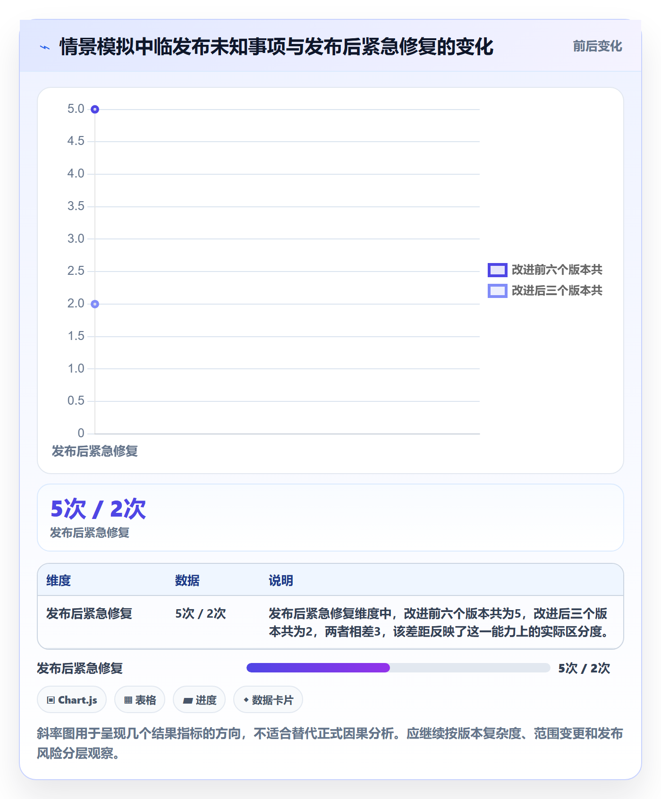Click the 进度 chip
This screenshot has width=661, height=799.
pos(199,700)
